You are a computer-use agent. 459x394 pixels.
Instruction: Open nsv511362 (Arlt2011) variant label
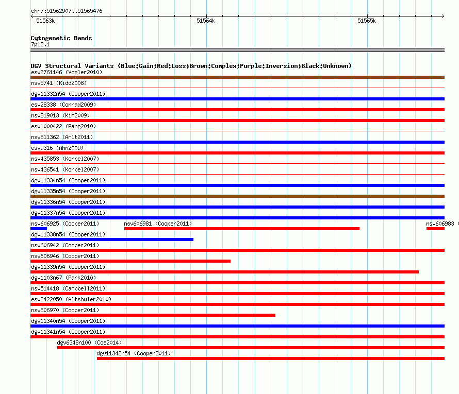pos(62,137)
